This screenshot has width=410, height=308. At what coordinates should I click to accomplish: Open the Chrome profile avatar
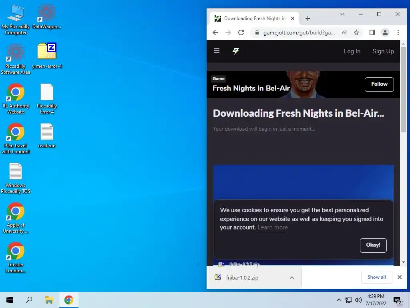[x=385, y=32]
